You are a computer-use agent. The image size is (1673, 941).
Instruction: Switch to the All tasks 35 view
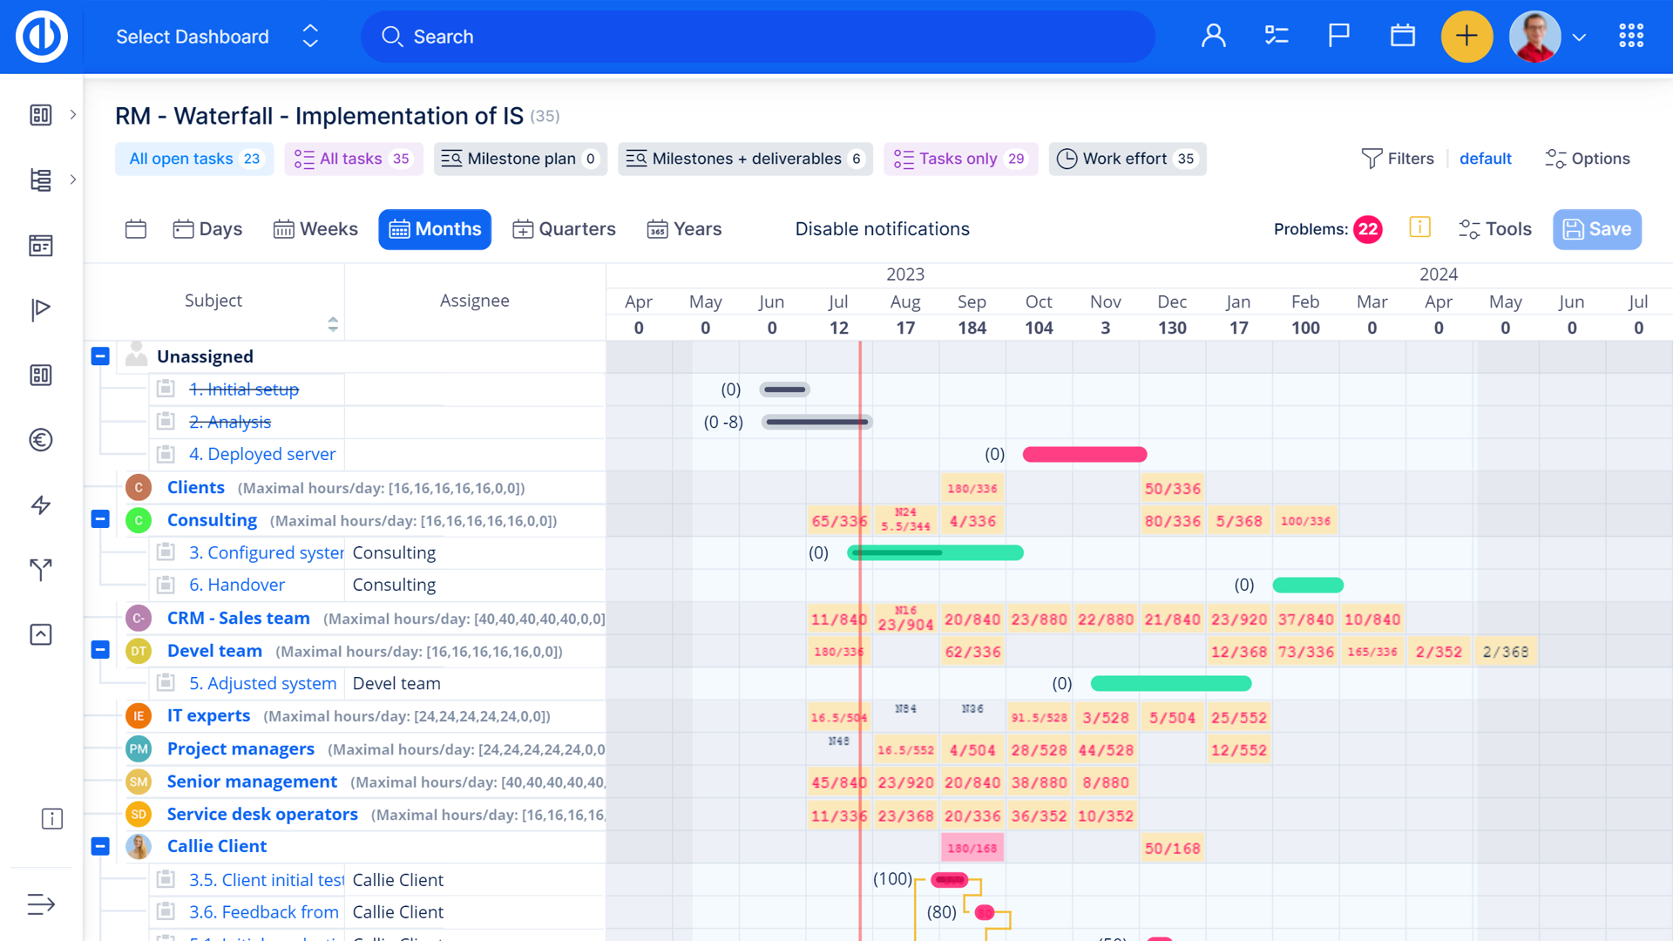pos(353,159)
